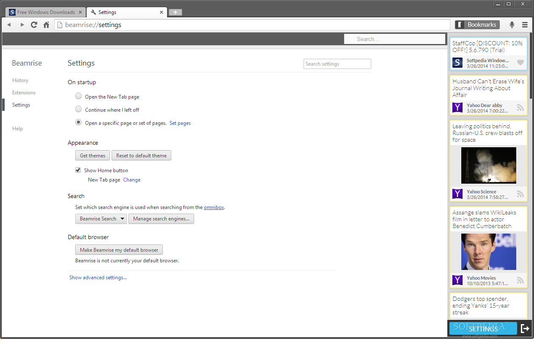The height and width of the screenshot is (344, 534).
Task: Reload the page with the refresh icon
Action: click(x=34, y=25)
